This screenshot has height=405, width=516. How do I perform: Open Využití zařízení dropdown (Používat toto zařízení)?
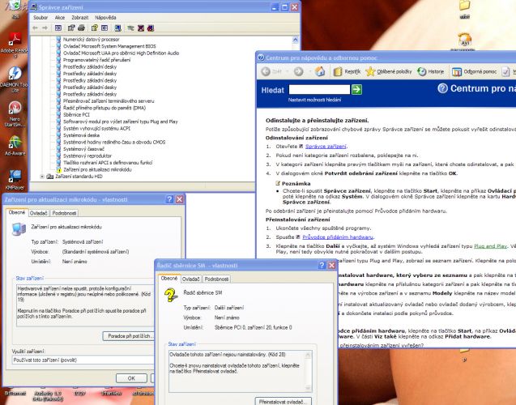point(83,360)
